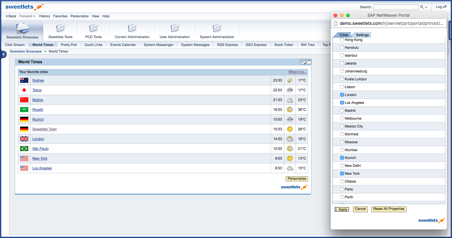Open the History menu
Viewport: 452px width, 238px height.
pos(45,16)
